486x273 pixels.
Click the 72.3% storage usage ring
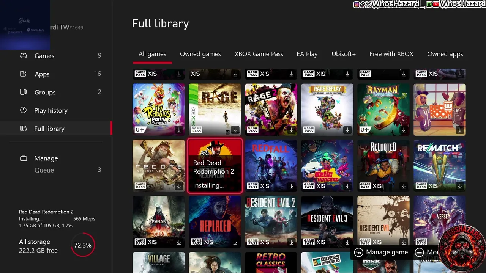(83, 245)
